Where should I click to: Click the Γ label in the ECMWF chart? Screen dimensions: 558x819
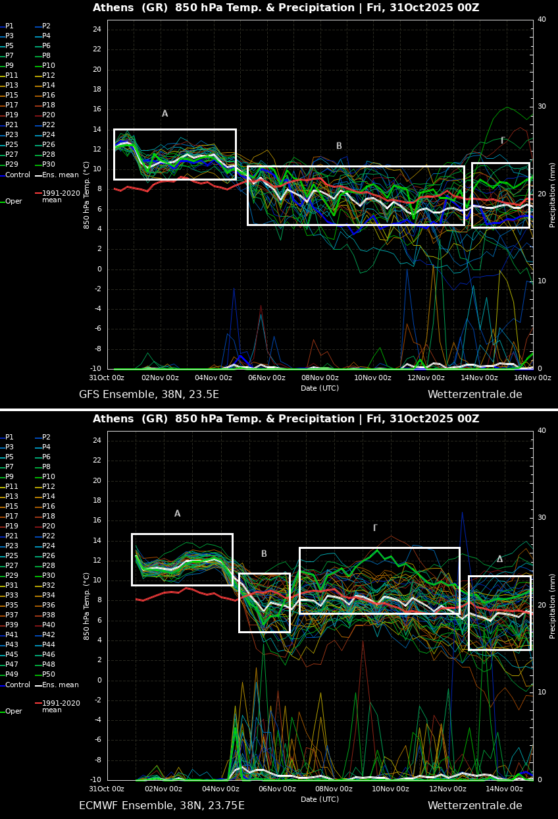click(x=375, y=528)
